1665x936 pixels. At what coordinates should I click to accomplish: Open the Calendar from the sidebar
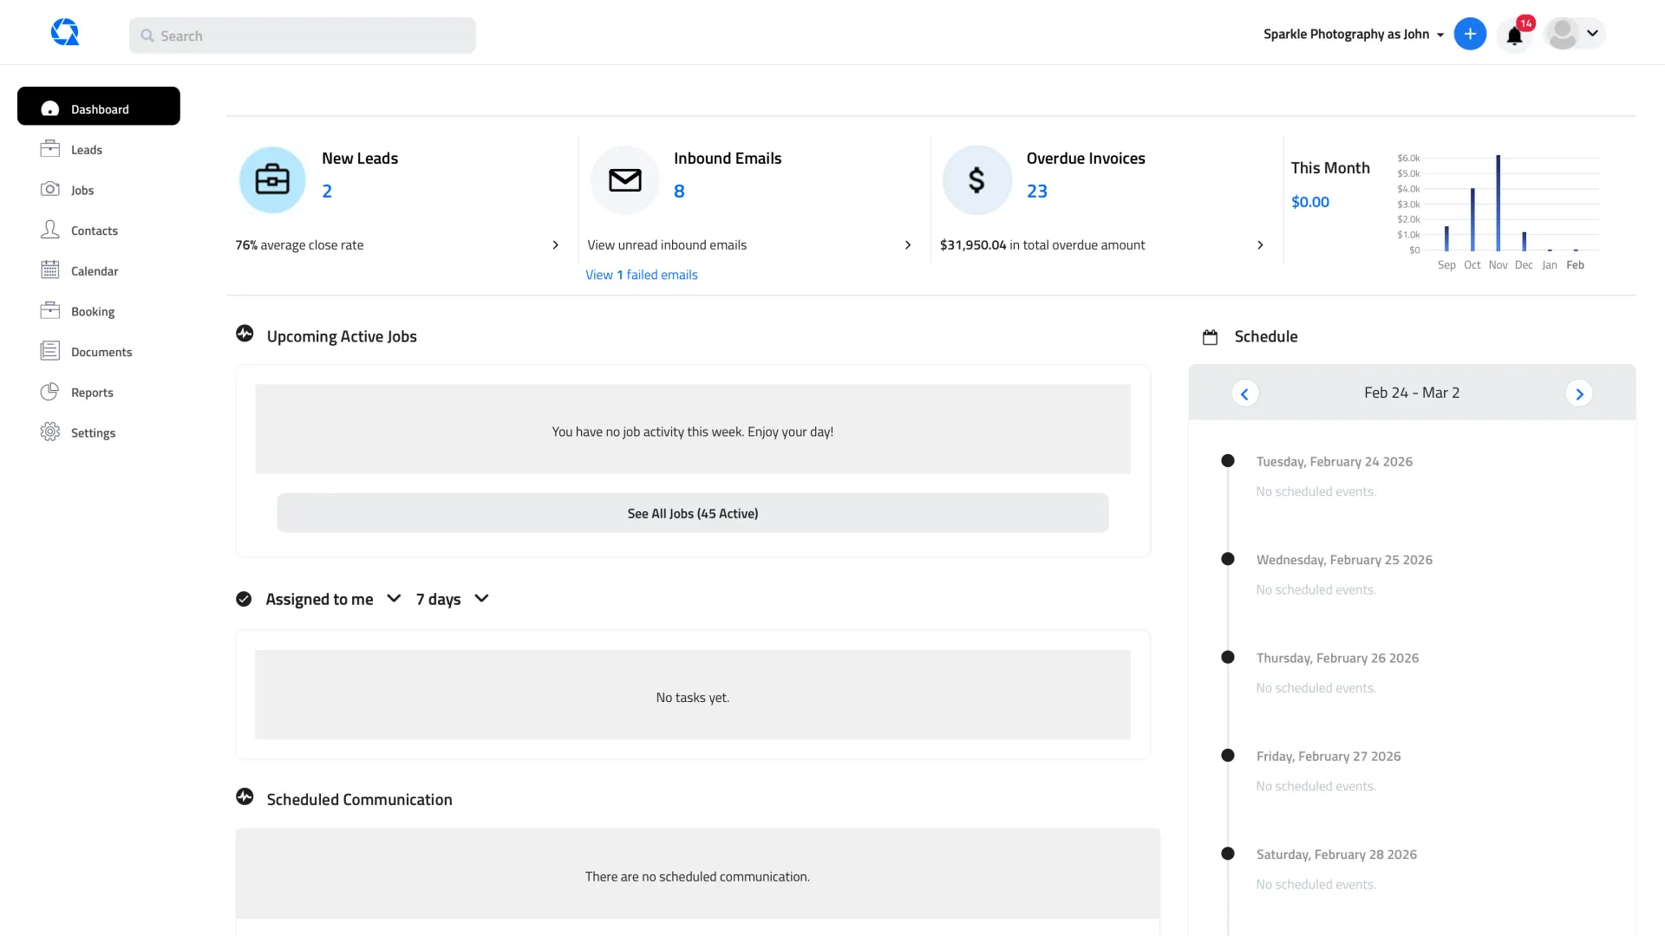[x=95, y=270]
